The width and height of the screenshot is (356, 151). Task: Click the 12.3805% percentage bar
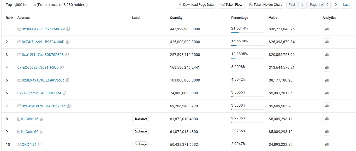pos(248,58)
